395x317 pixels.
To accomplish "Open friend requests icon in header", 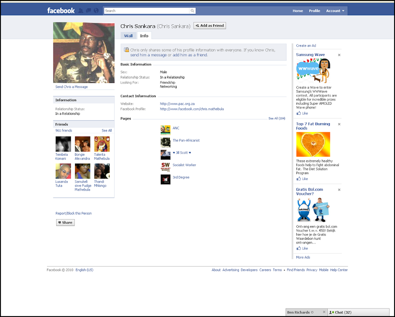I will [80, 10].
